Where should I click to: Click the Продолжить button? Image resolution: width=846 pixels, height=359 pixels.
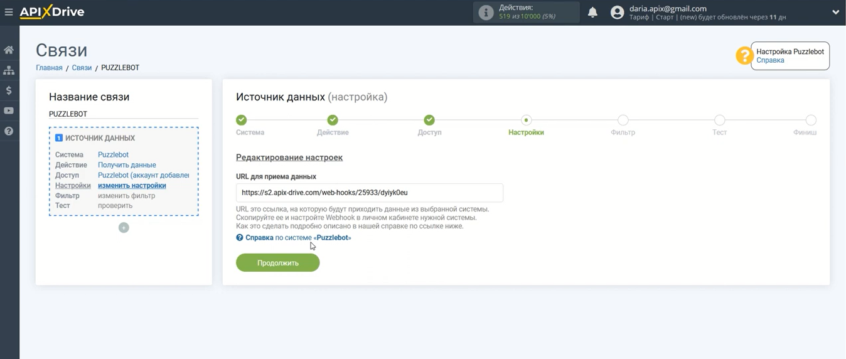tap(278, 263)
